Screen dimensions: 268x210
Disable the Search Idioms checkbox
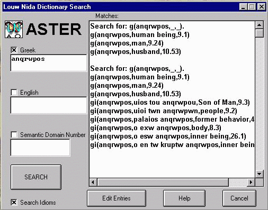pyautogui.click(x=14, y=202)
